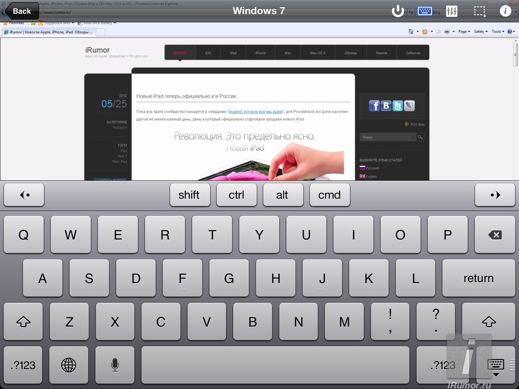Open the Facebook social icon
The width and height of the screenshot is (519, 389).
(375, 106)
